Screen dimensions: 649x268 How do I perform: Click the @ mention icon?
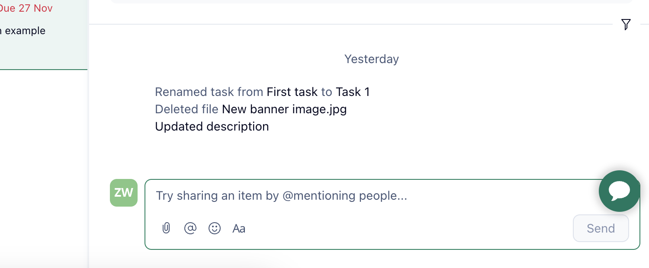tap(190, 228)
